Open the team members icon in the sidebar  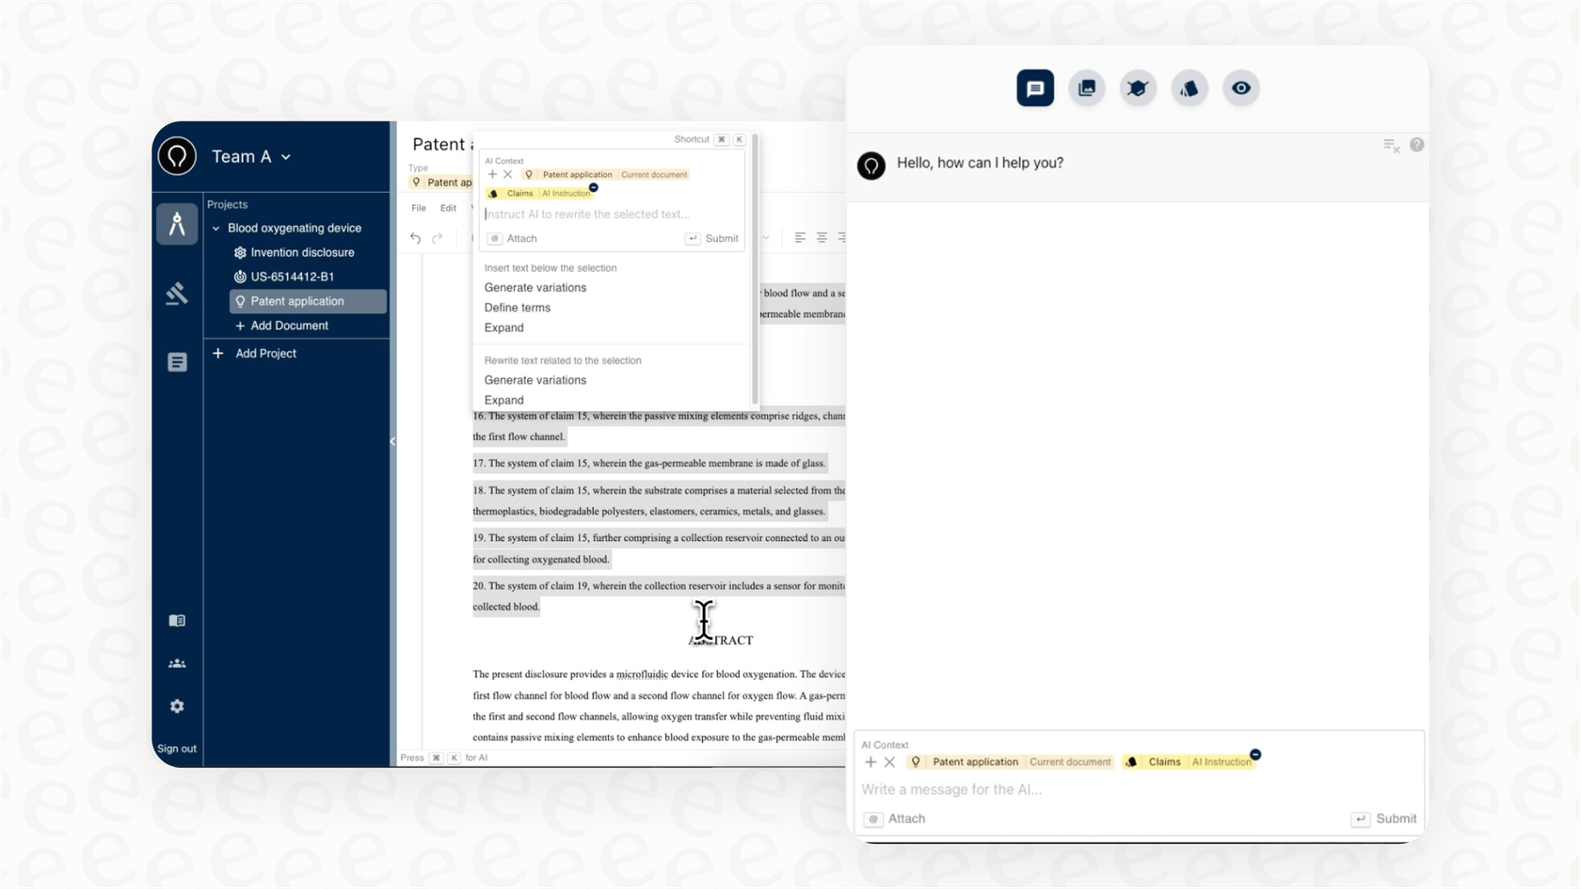click(177, 663)
